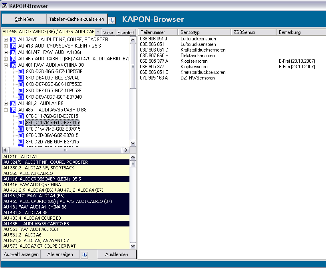Viewport: 326px width, 268px height.
Task: Click the Schließen button
Action: coord(24,19)
